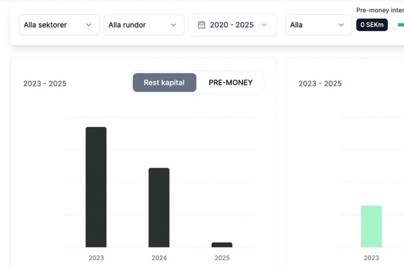Click the calendar icon in date range picker
The height and width of the screenshot is (270, 404).
pos(202,25)
